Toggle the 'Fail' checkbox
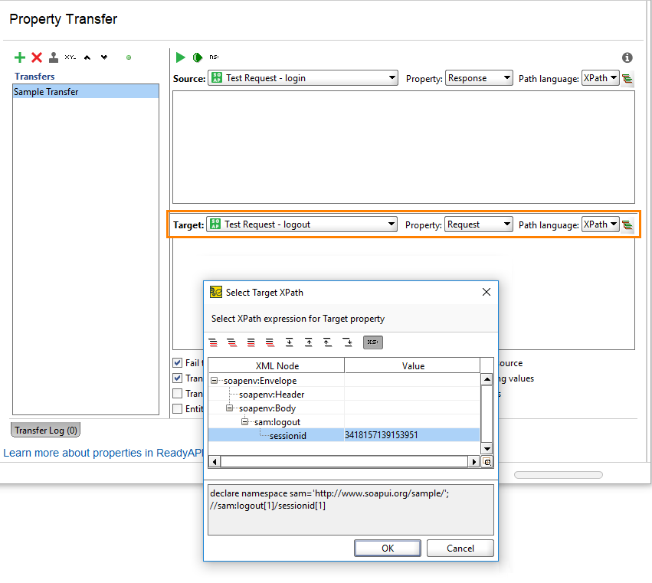Viewport: 652px width, 583px height. 178,362
